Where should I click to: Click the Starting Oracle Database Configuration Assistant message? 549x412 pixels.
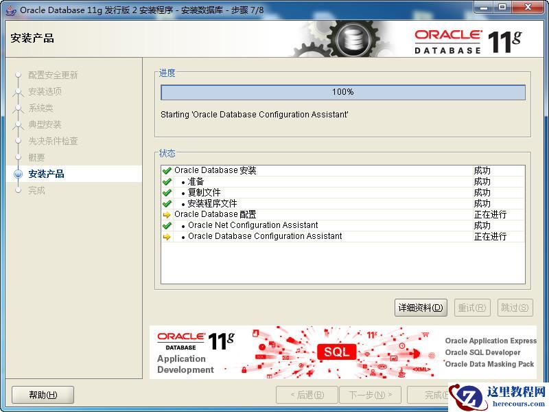pyautogui.click(x=254, y=115)
